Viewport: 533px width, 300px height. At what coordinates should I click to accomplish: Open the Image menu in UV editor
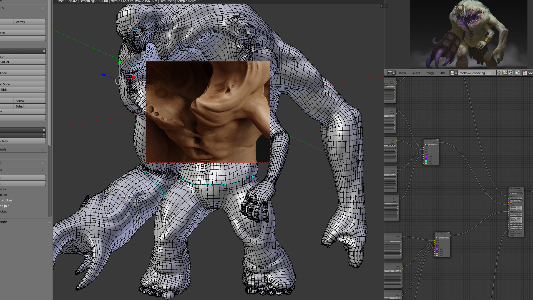430,73
